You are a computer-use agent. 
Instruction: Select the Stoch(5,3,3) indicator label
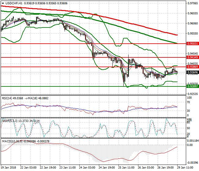[x=10, y=121]
